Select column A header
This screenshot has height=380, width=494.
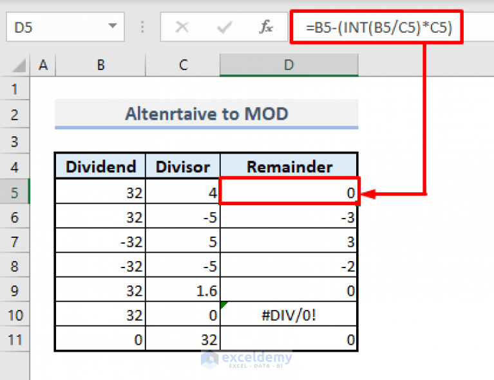click(x=43, y=65)
